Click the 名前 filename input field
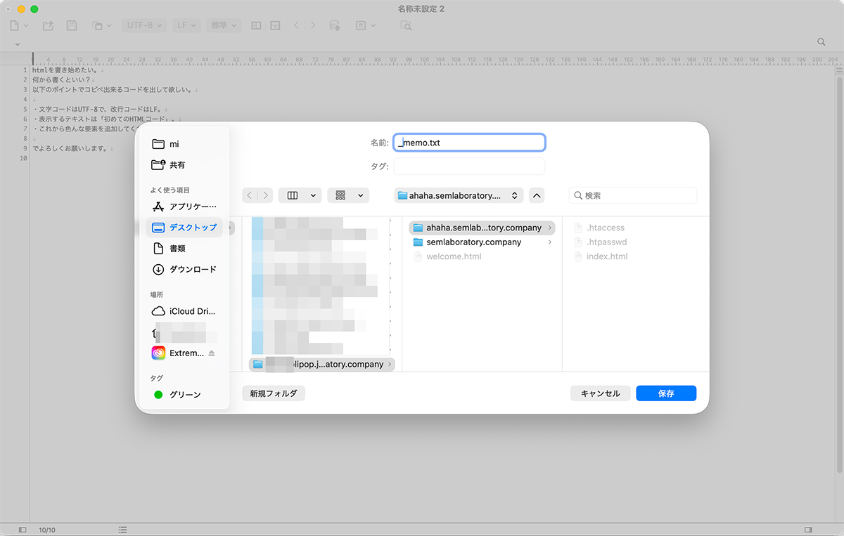 [x=469, y=142]
